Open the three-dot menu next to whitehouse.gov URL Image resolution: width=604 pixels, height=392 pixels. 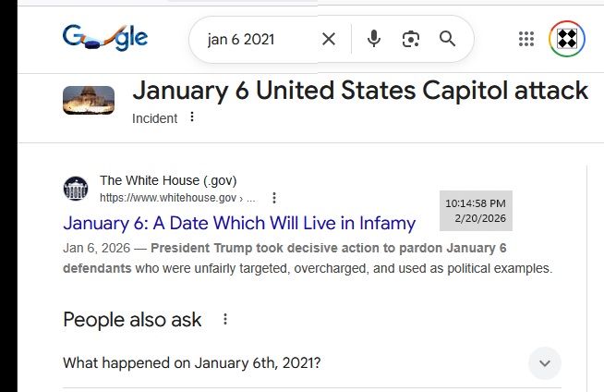pos(274,198)
